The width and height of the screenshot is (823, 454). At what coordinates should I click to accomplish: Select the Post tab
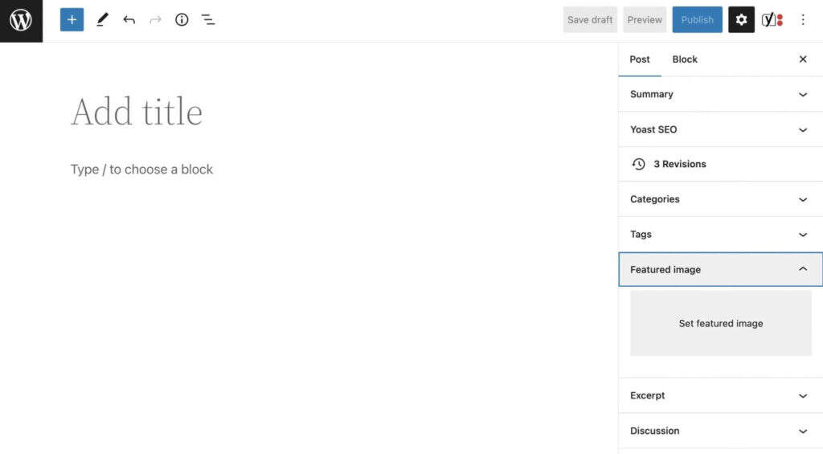pyautogui.click(x=640, y=59)
